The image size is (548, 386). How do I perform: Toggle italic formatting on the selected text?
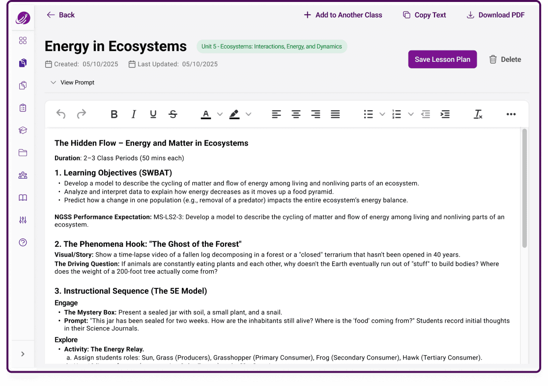click(134, 114)
